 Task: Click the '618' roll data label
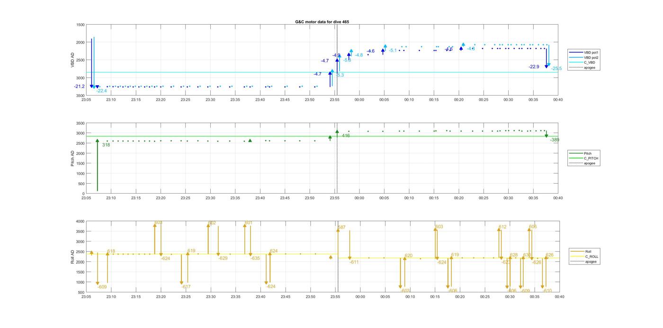[x=111, y=251]
